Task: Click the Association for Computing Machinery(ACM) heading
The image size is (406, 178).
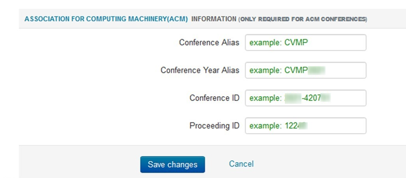Action: click(x=106, y=19)
